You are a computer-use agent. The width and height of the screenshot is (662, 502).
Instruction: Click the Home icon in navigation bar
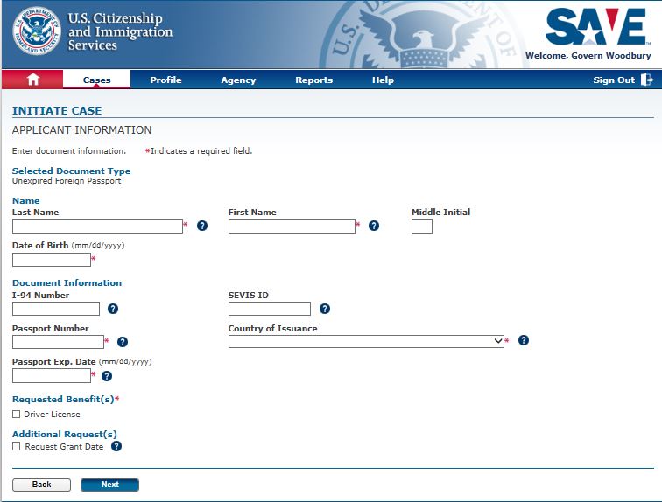click(x=33, y=80)
